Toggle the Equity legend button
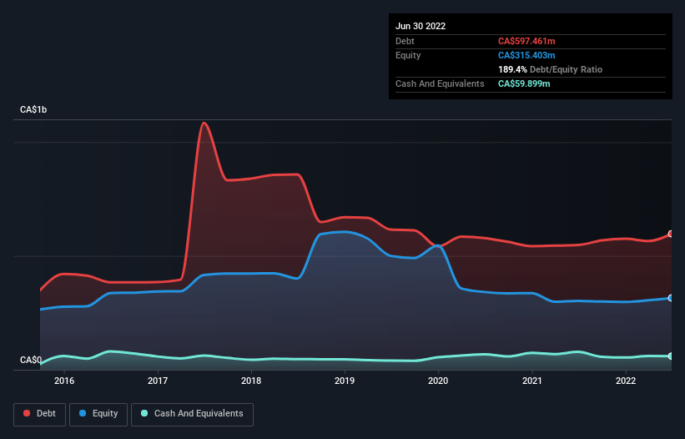Image resolution: width=685 pixels, height=439 pixels. (x=98, y=414)
